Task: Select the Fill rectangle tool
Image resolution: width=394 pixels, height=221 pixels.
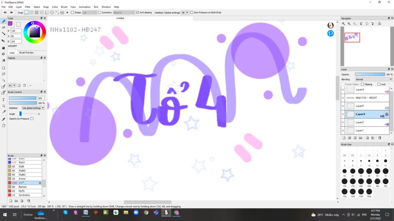Action: click(x=3, y=48)
